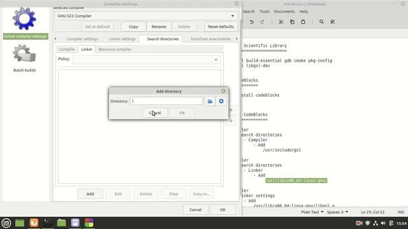Image resolution: width=408 pixels, height=229 pixels.
Task: Click Set as default button
Action: tap(98, 27)
